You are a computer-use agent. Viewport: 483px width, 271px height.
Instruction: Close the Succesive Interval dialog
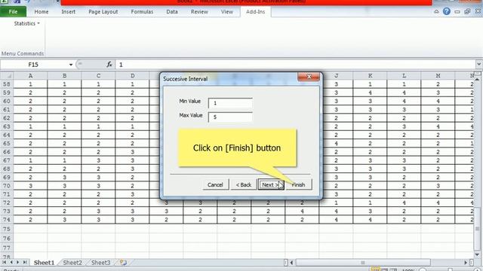(x=309, y=77)
